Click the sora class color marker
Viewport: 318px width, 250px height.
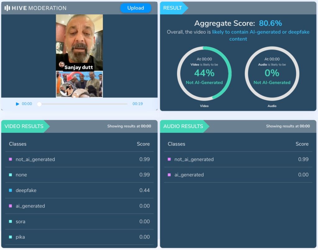coord(11,221)
